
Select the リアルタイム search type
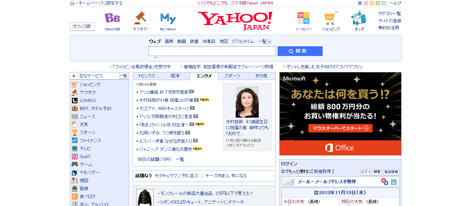tap(243, 41)
